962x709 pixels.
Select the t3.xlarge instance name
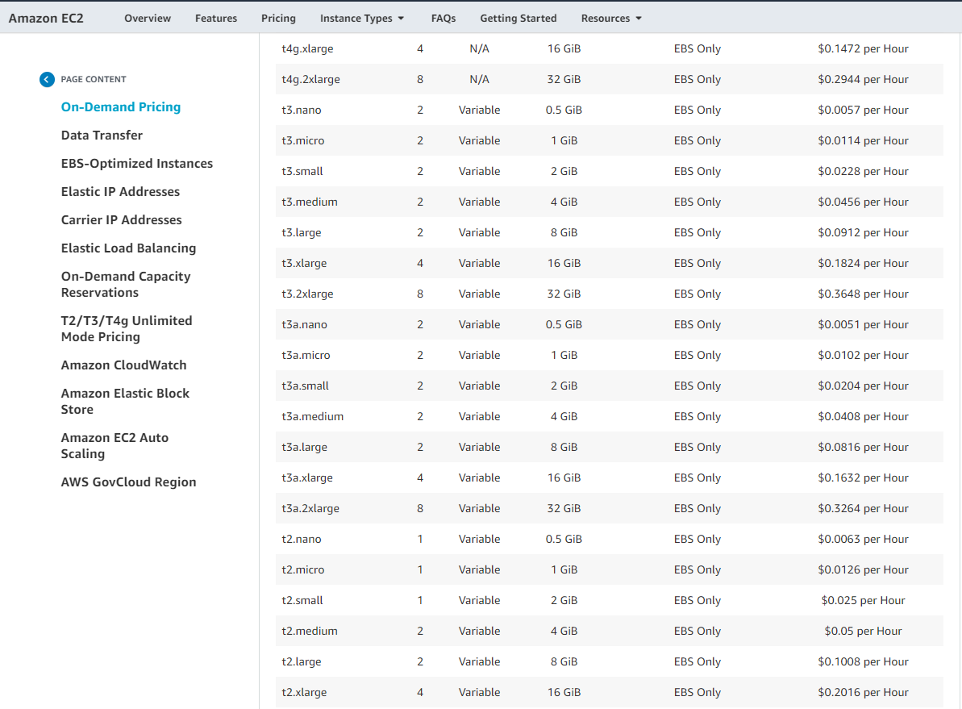[x=304, y=263]
